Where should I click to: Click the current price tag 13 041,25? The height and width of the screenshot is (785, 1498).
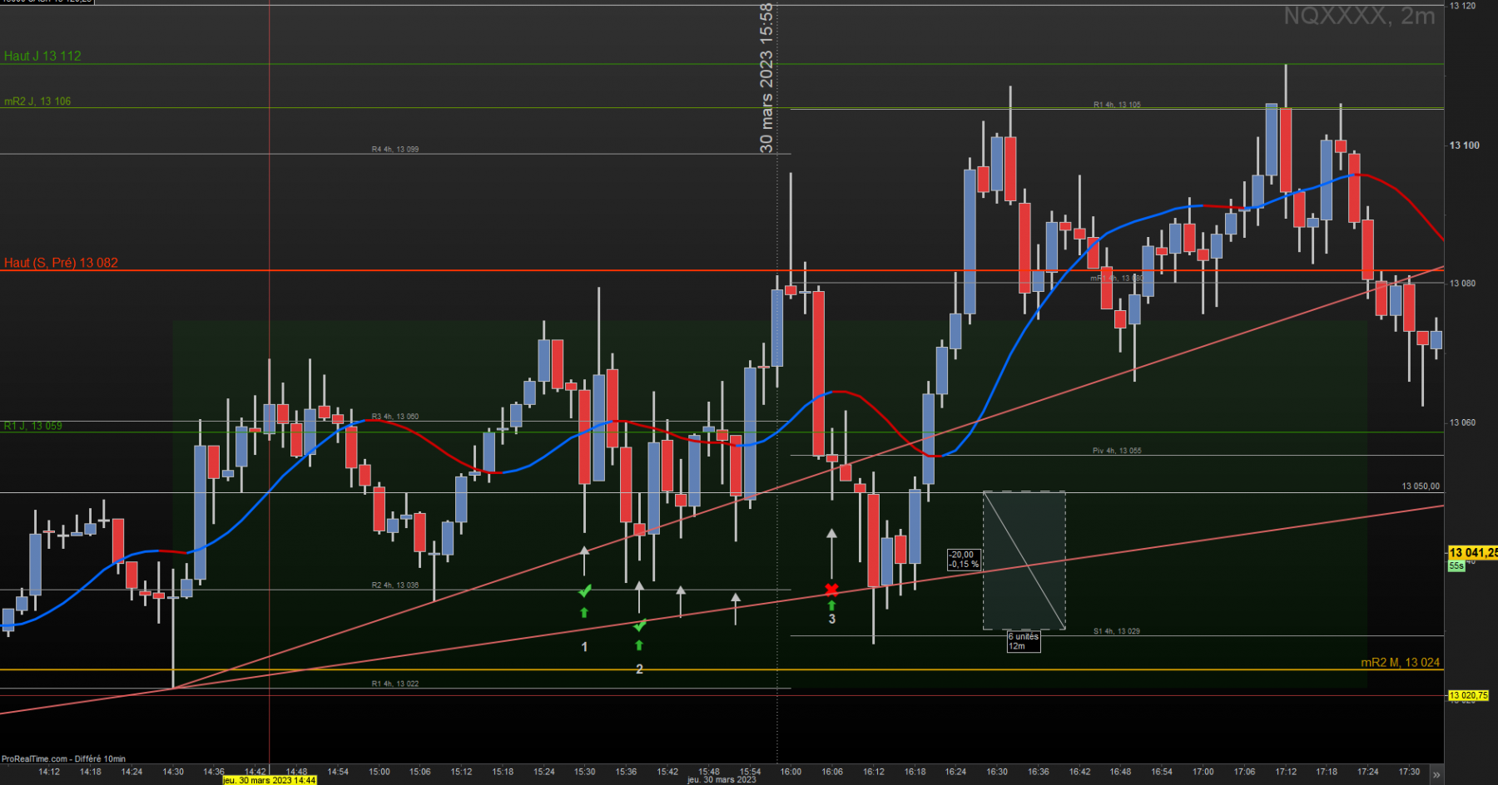(x=1472, y=552)
